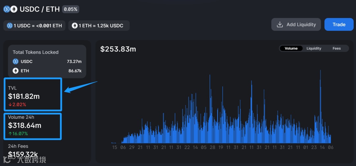Click the USDC icon in the price chip
The image size is (356, 166).
pyautogui.click(x=10, y=26)
